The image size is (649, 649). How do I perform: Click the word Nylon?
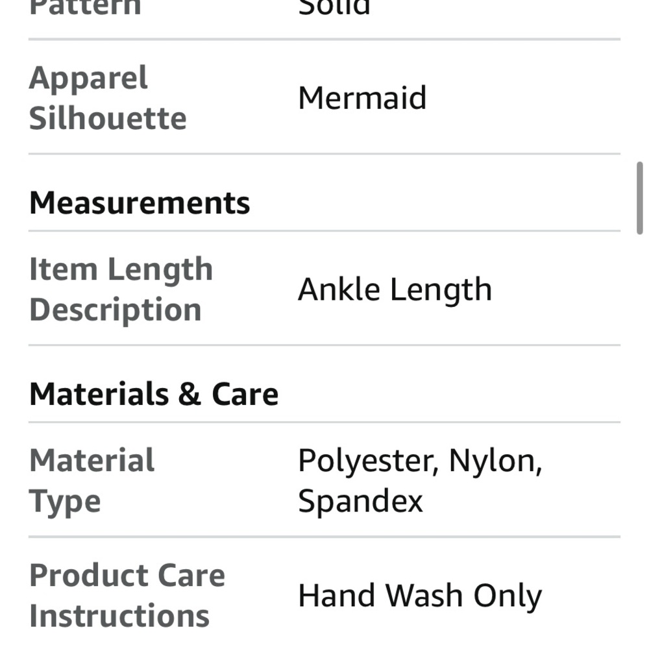(495, 461)
